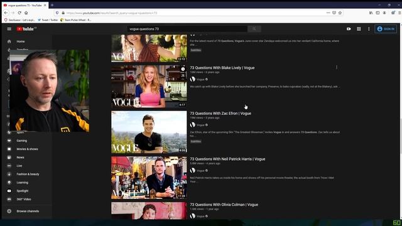Viewport: 402px width, 226px height.
Task: Click the Firefox account icon in toolbar
Action: [384, 13]
